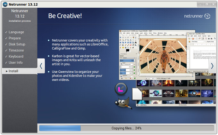Screen dimensions: 218x135
Task: Click the astronaut corridor image in the GIMP screenshot
Action: click(163, 56)
